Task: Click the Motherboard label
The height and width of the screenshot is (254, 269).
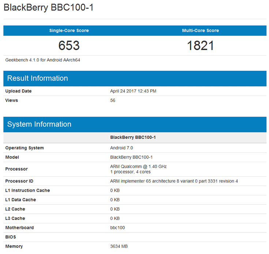Action: [19, 228]
